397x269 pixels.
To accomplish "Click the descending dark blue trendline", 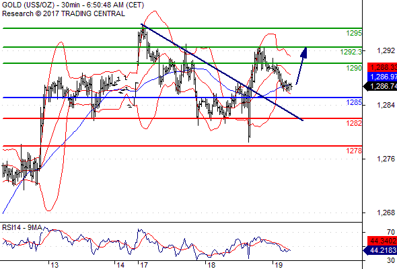I will tap(222, 72).
